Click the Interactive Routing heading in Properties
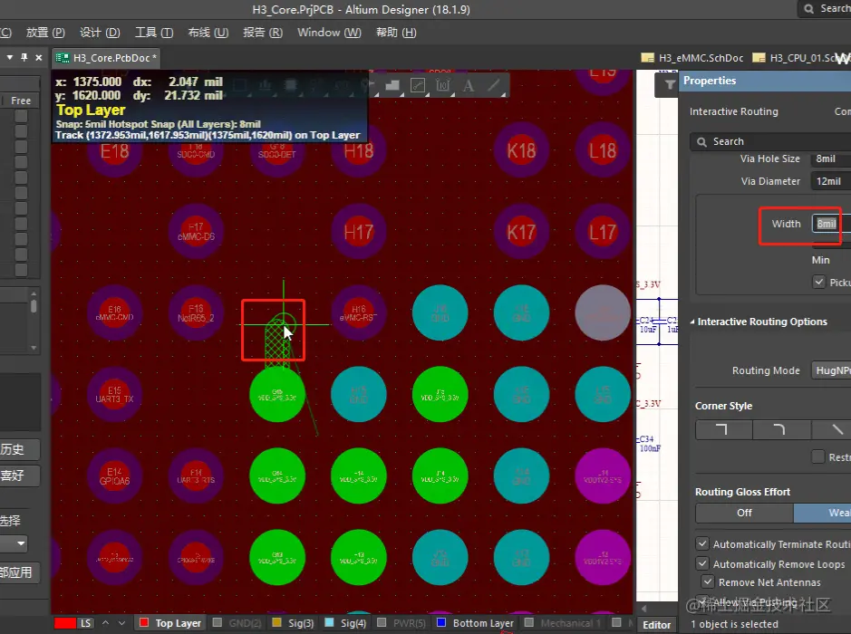Image resolution: width=851 pixels, height=634 pixels. pyautogui.click(x=734, y=111)
